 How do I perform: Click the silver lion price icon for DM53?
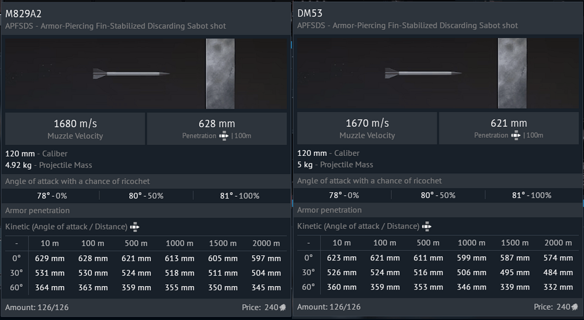(575, 307)
